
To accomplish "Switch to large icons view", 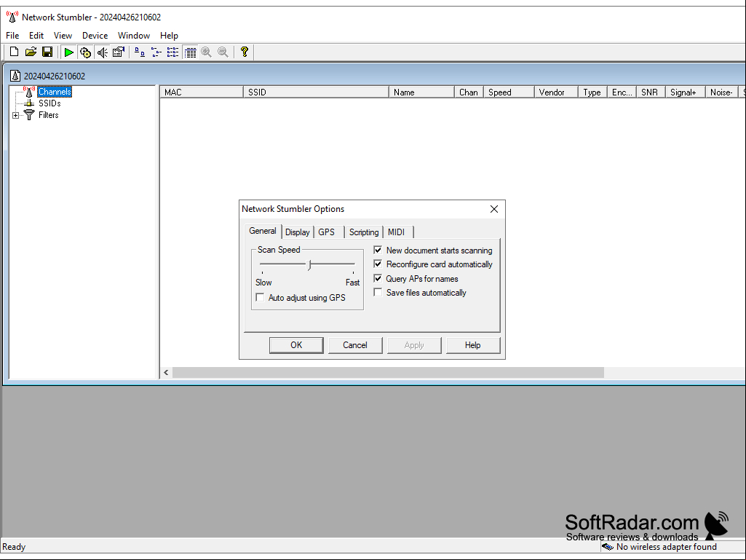I will [140, 52].
